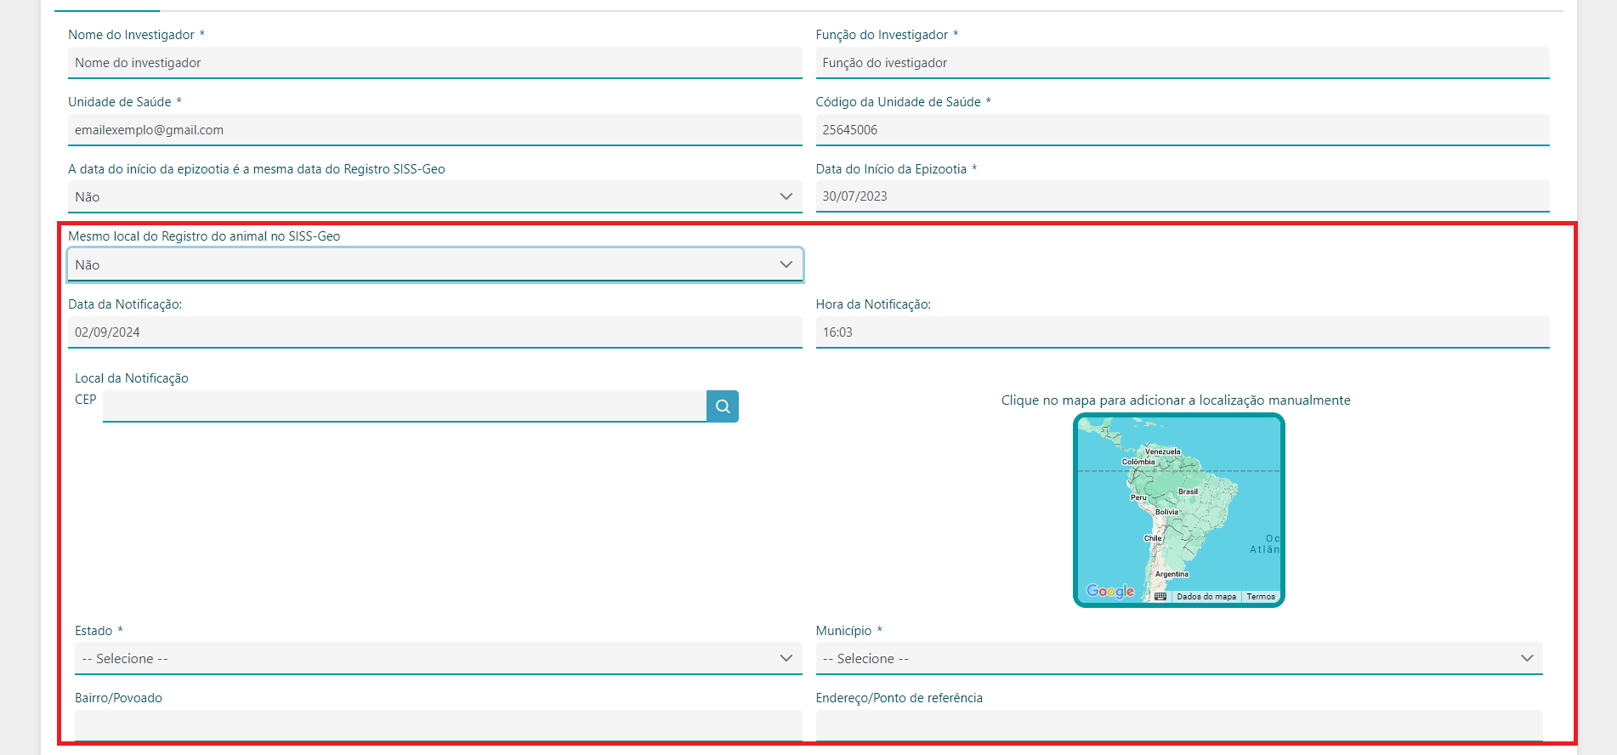The height and width of the screenshot is (755, 1617).
Task: Click the Endereço/Ponto de referência field
Action: pyautogui.click(x=1178, y=725)
